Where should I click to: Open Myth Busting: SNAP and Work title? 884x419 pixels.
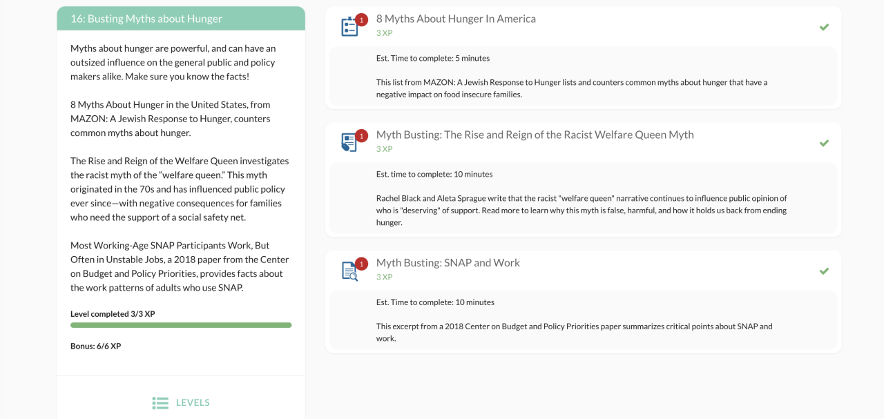448,262
